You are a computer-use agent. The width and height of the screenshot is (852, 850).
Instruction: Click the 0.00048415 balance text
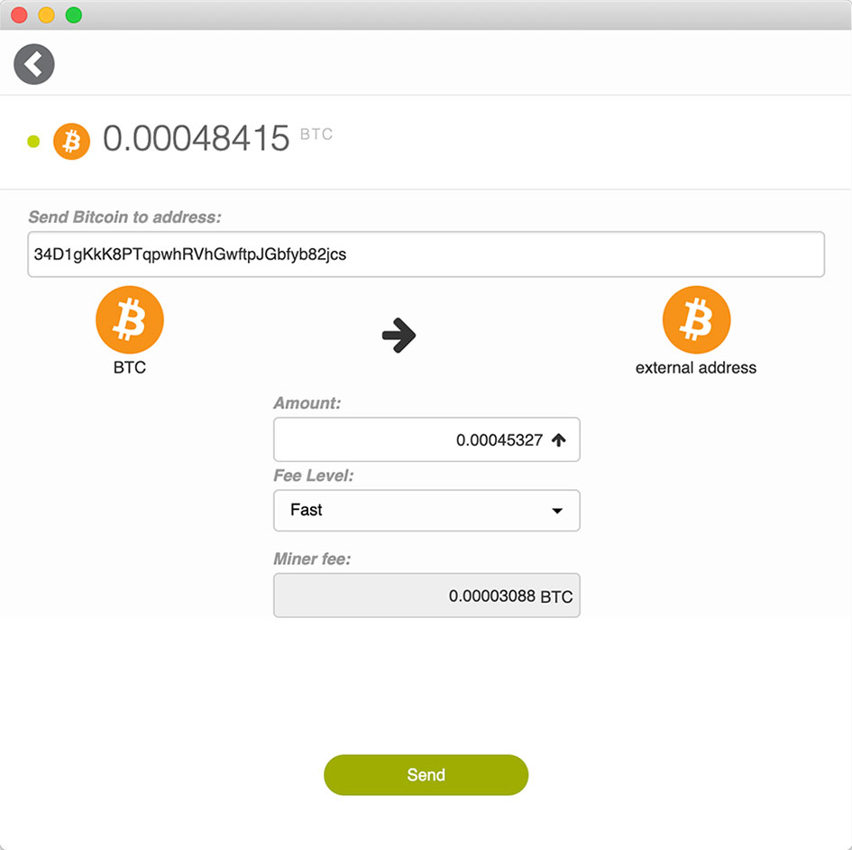(x=197, y=138)
